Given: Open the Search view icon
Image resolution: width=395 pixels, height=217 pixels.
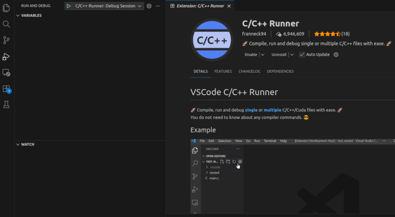Looking at the screenshot, I should coord(6,24).
